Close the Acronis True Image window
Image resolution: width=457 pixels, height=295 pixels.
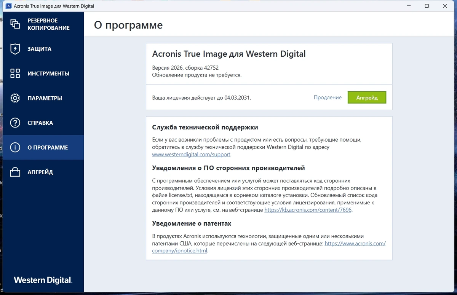445,6
